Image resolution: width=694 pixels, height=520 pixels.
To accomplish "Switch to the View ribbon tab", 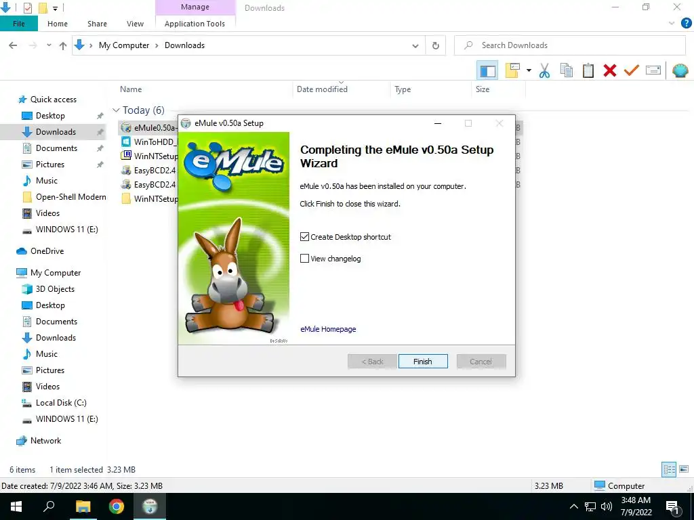I will point(135,24).
